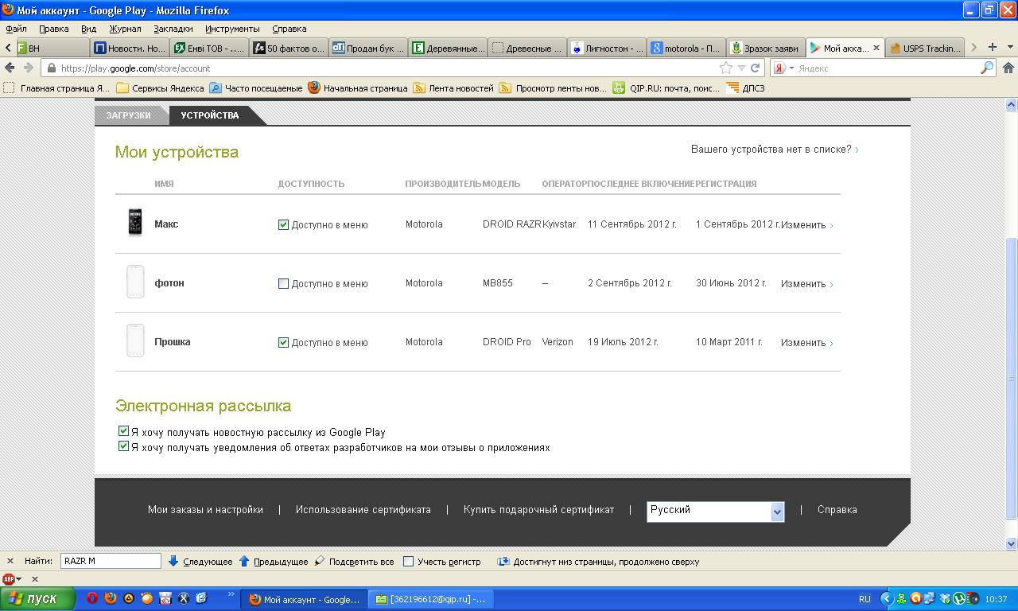Open a new tab with the plus button
This screenshot has height=611, width=1018.
[992, 47]
